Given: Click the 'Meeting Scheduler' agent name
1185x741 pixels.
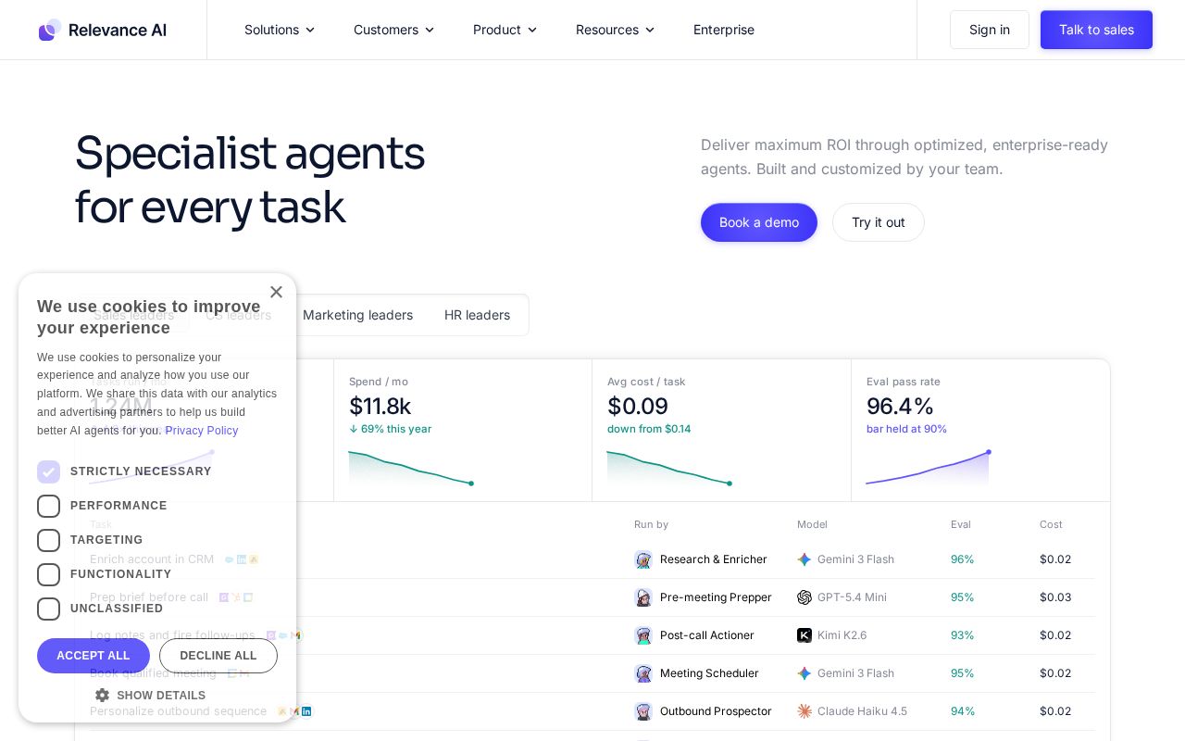Looking at the screenshot, I should click(x=709, y=673).
